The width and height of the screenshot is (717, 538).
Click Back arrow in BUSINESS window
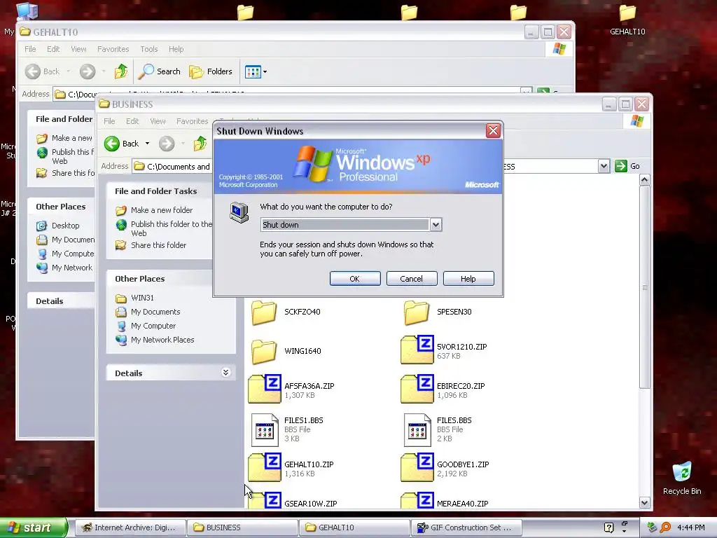coord(111,144)
